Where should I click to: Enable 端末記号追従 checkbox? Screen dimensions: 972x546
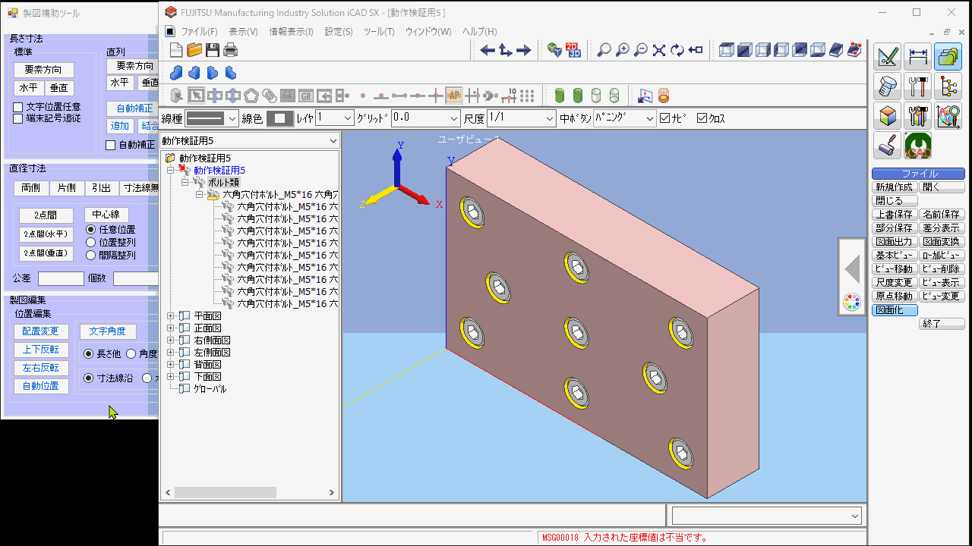18,118
